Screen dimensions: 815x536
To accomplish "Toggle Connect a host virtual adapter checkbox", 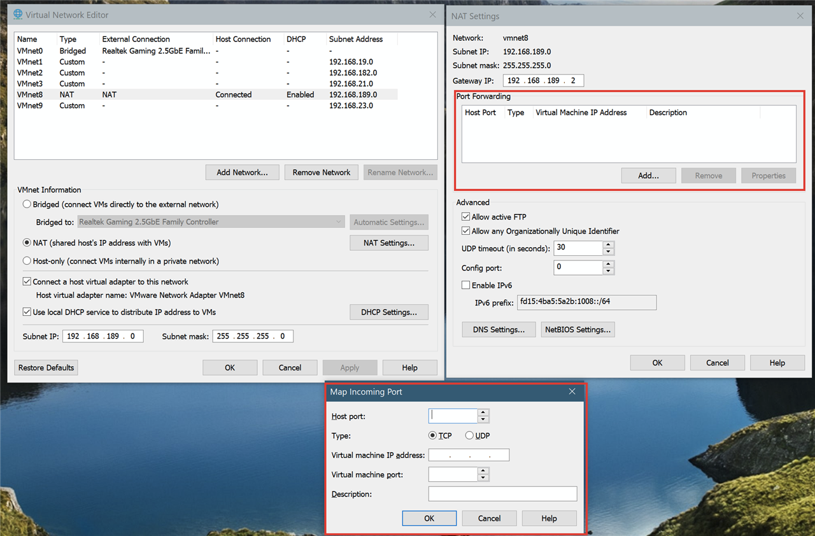I will pyautogui.click(x=27, y=281).
